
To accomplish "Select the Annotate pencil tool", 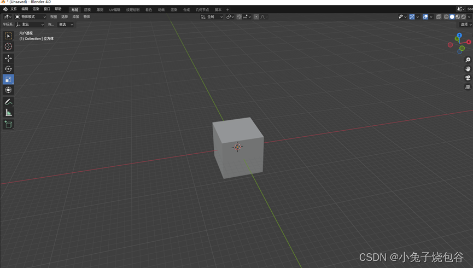I will [x=8, y=102].
